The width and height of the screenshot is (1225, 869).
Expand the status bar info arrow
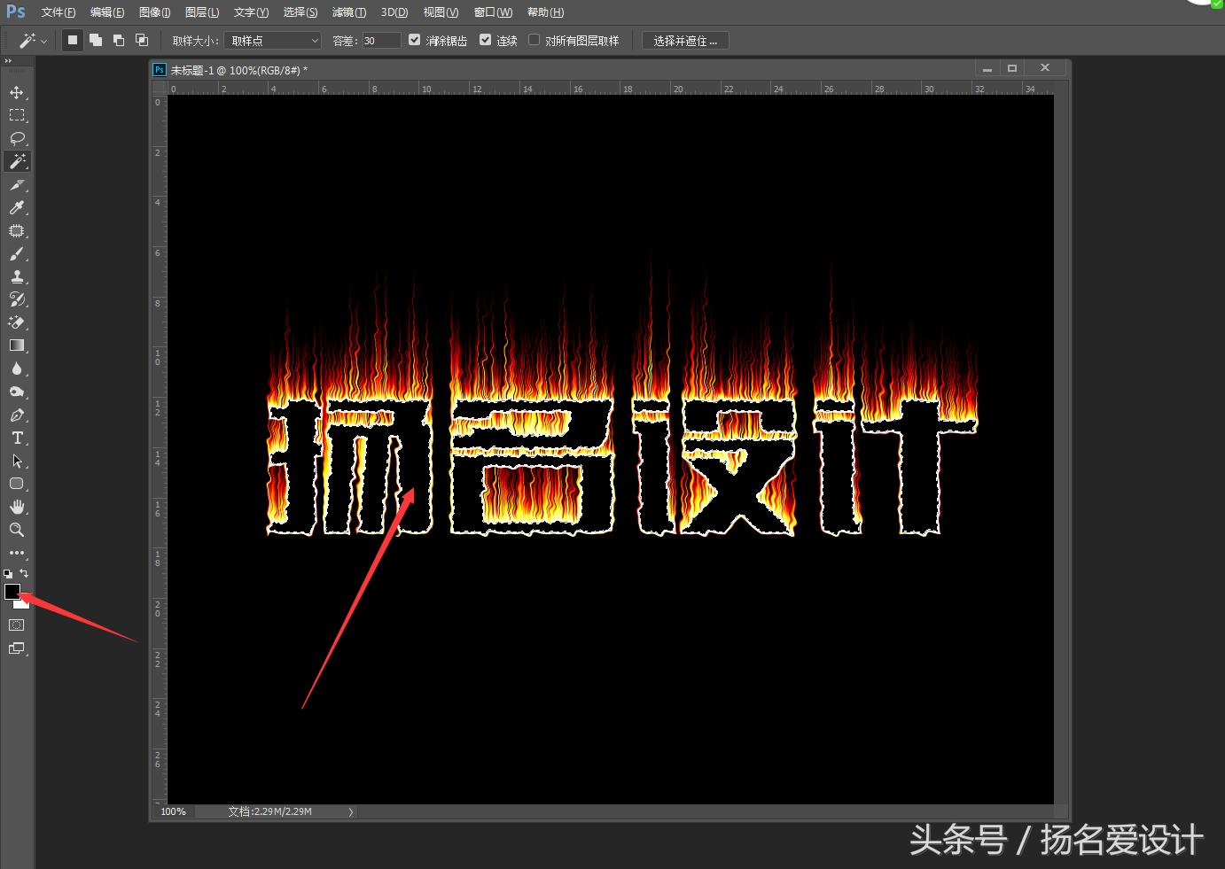pyautogui.click(x=351, y=811)
